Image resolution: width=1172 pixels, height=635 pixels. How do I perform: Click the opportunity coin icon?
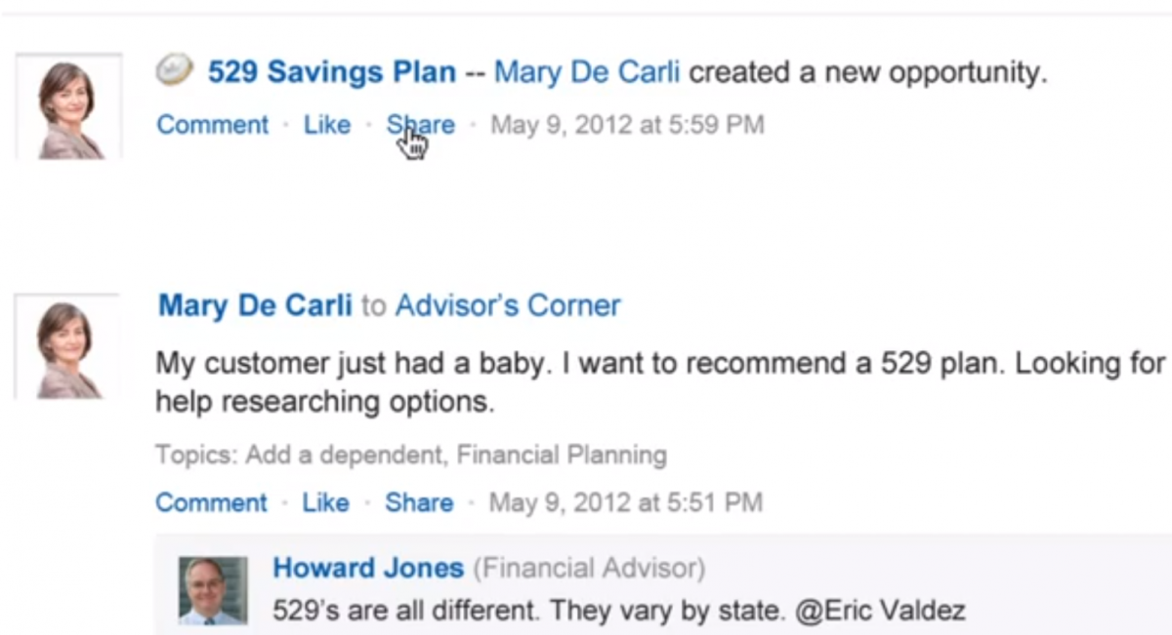174,70
